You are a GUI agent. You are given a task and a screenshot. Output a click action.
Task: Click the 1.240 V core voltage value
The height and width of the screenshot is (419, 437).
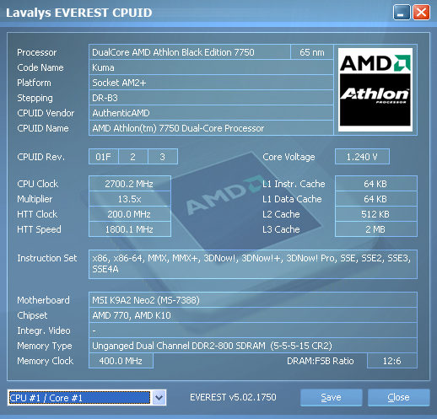click(x=362, y=157)
